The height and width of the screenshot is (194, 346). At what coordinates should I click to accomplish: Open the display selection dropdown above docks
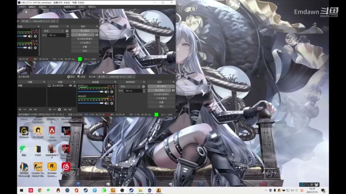coord(116,77)
